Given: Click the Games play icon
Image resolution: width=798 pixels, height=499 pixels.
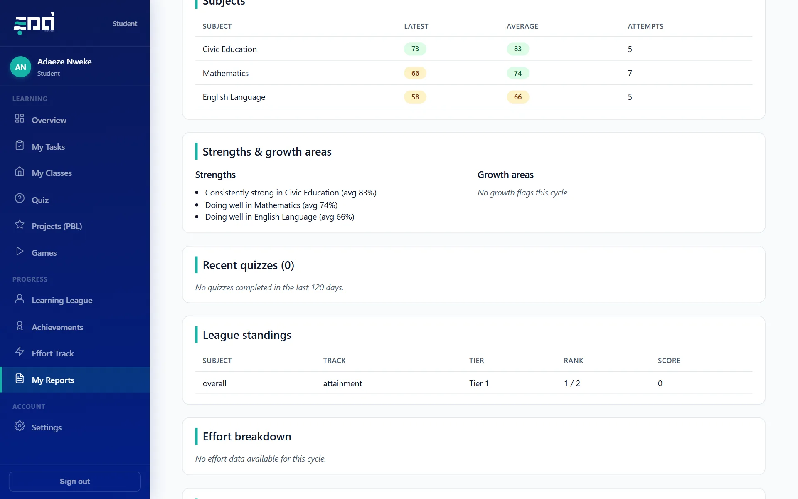Looking at the screenshot, I should 20,251.
